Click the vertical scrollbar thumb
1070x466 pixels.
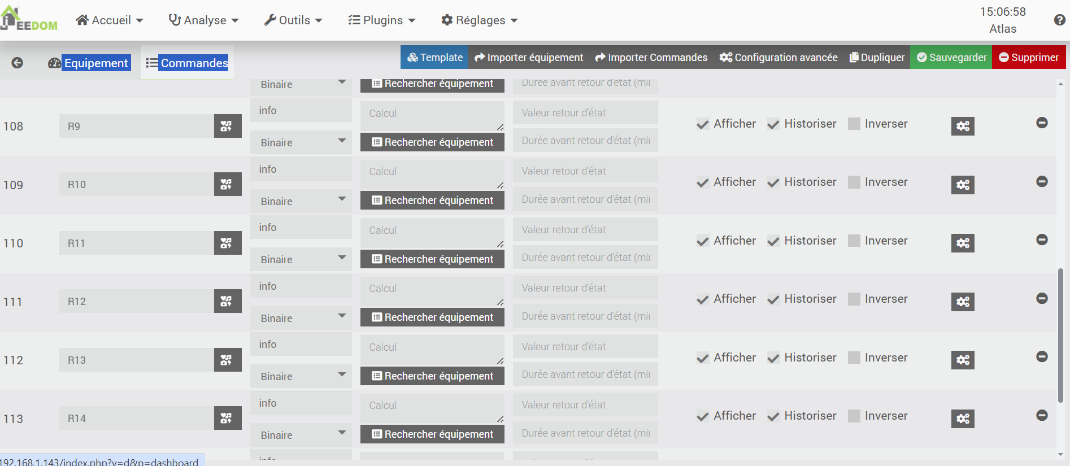(1060, 336)
